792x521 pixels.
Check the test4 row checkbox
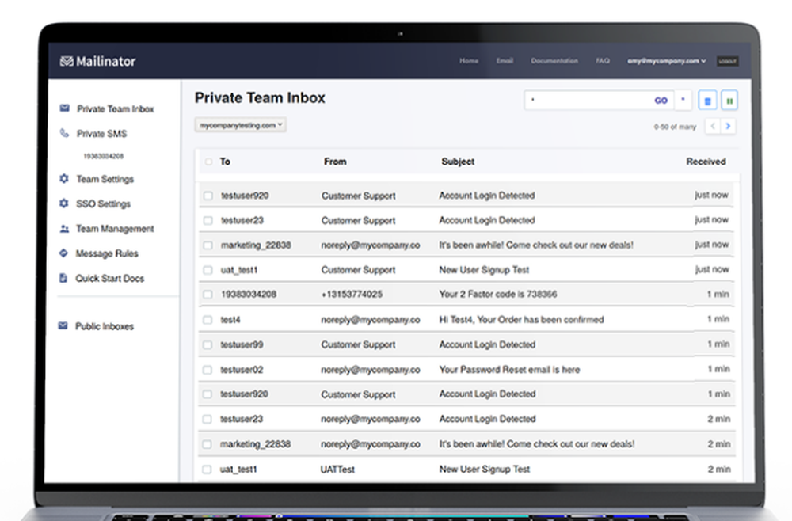207,320
